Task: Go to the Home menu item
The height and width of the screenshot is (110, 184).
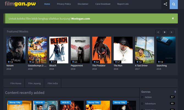Action: click(x=47, y=4)
